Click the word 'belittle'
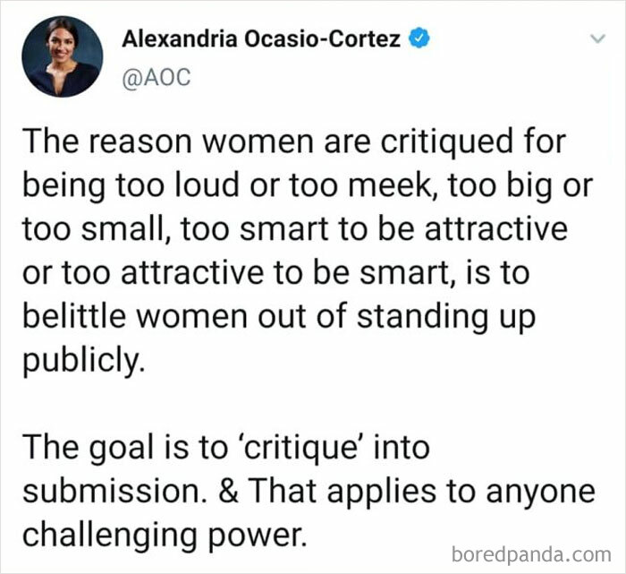The width and height of the screenshot is (626, 574). click(x=78, y=315)
